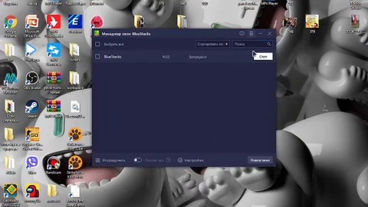Viewport: 368px width, 207px height.
Task: Click the BlueStacks logo in title bar
Action: coord(97,33)
